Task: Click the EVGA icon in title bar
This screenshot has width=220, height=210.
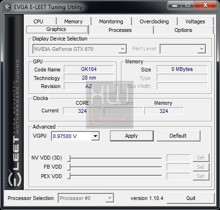Action: 8,7
